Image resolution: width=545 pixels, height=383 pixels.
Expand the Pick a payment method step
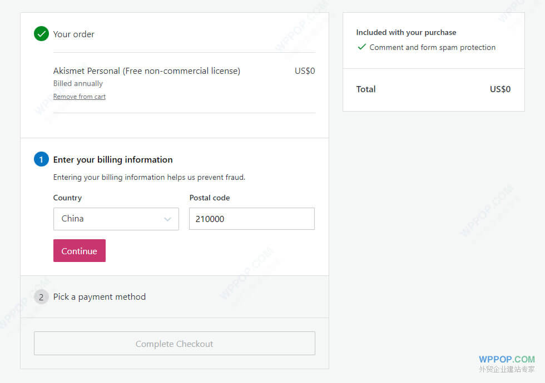tap(99, 297)
